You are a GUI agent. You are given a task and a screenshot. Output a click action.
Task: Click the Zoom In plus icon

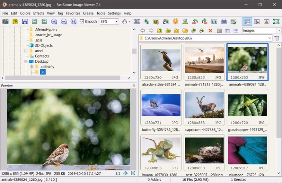point(54,22)
